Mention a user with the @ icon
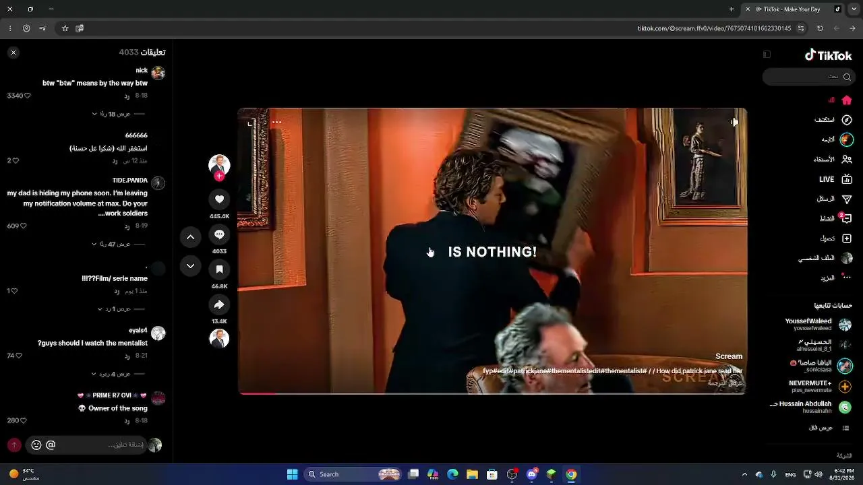 point(51,445)
